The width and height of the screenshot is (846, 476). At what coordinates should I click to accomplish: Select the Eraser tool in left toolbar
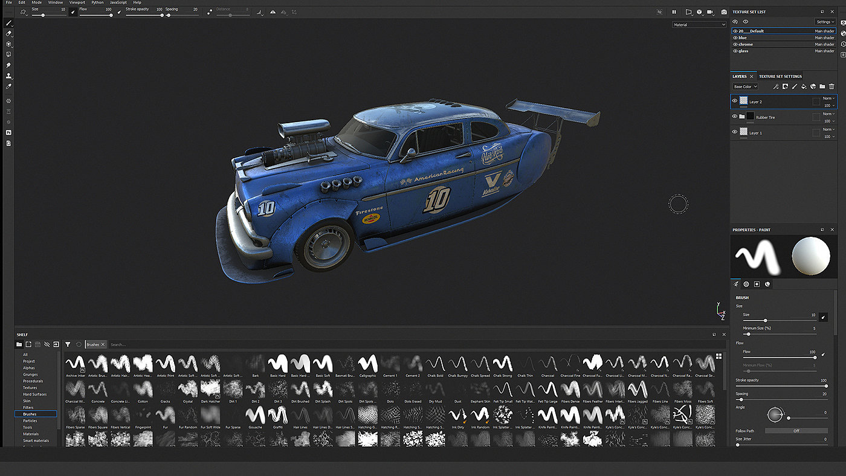[8, 33]
